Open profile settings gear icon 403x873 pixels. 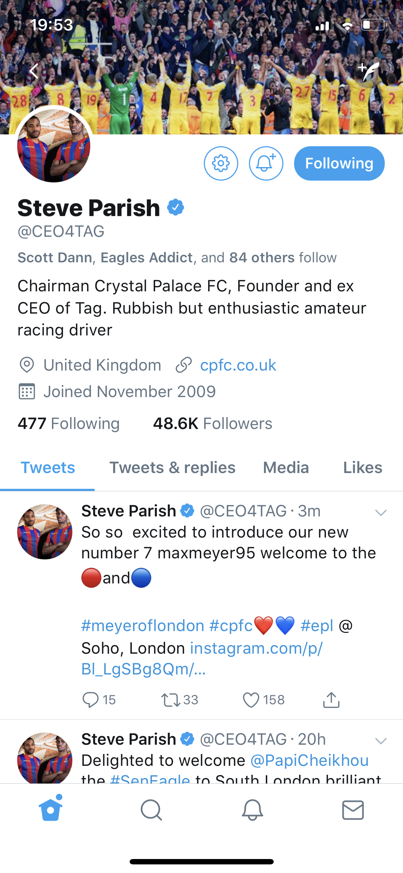221,163
